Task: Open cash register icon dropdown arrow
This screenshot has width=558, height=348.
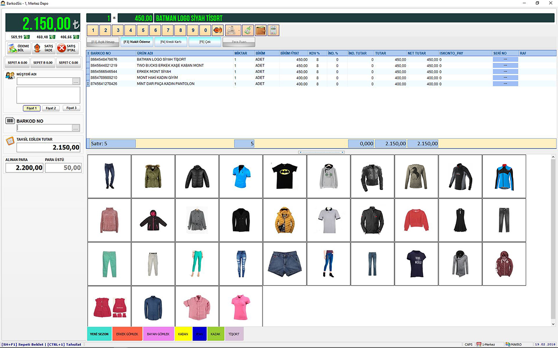Action: [x=239, y=30]
